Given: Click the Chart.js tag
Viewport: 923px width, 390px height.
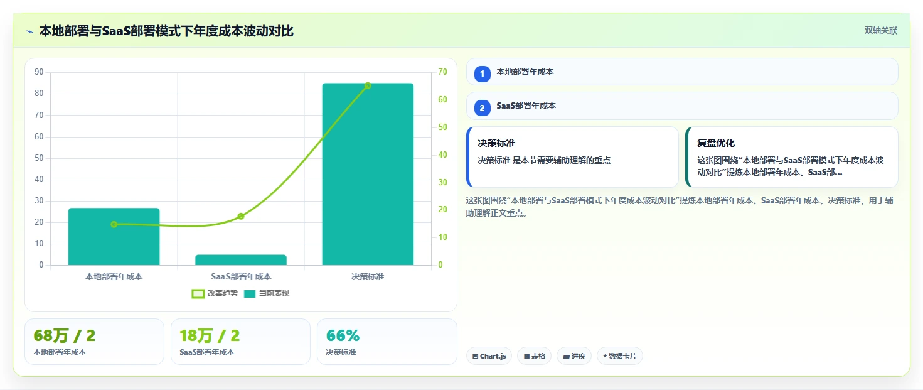Looking at the screenshot, I should click(489, 356).
